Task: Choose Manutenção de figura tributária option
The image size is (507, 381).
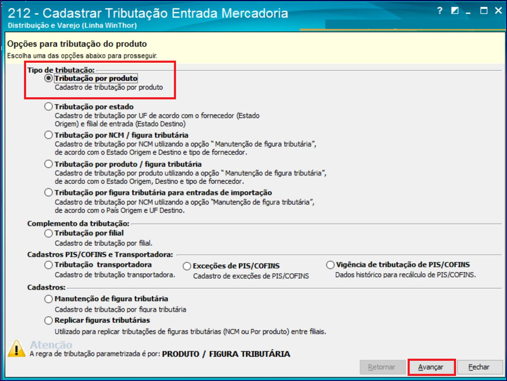Action: tap(49, 299)
